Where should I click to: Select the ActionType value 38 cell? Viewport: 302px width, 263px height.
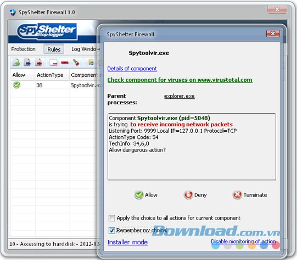[x=40, y=85]
